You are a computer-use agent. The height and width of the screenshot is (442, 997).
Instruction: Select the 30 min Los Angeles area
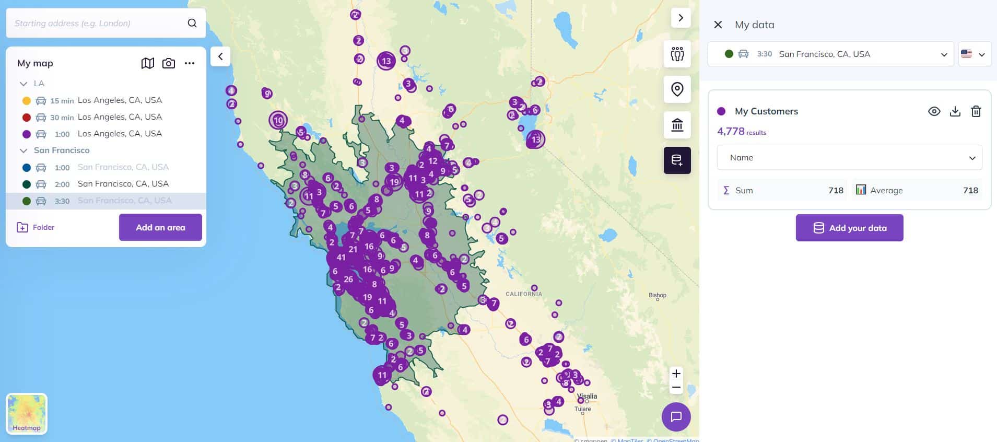pyautogui.click(x=120, y=117)
